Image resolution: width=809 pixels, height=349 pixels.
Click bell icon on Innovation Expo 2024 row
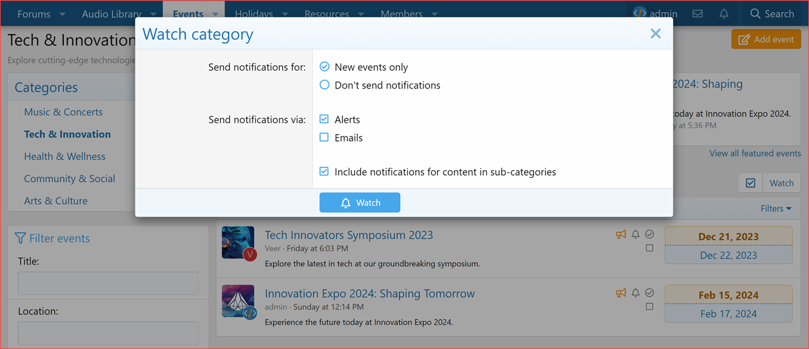[x=636, y=293]
